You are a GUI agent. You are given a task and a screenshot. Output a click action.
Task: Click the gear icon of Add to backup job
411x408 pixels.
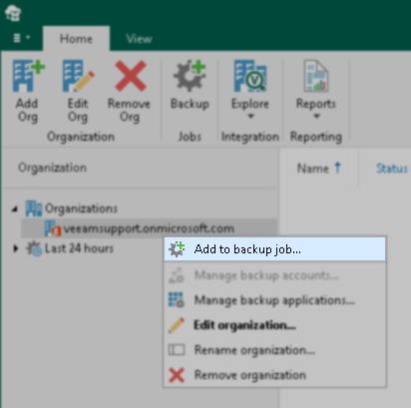[x=177, y=249]
